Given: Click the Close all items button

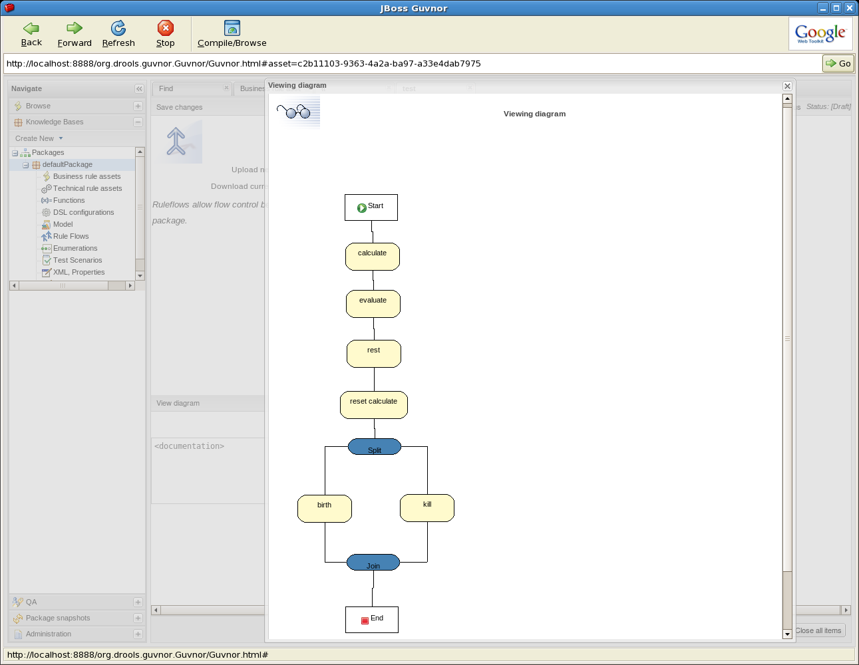Looking at the screenshot, I should coord(818,630).
